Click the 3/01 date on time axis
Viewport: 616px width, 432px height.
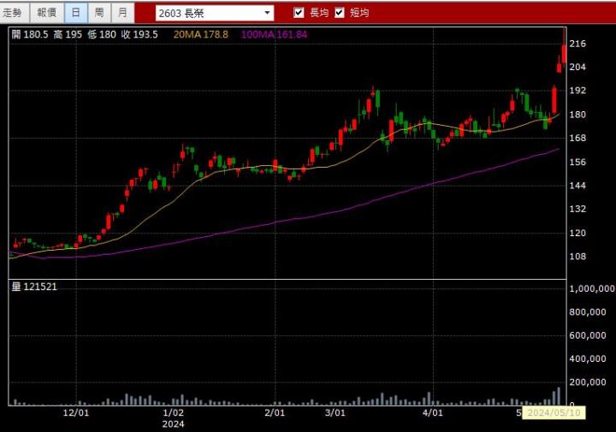tap(335, 412)
